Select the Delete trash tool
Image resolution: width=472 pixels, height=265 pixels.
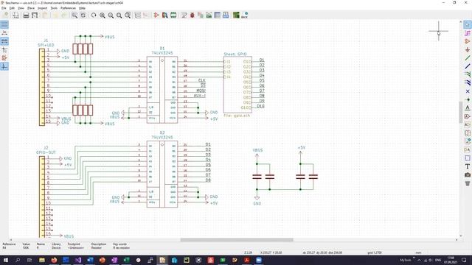(x=468, y=183)
